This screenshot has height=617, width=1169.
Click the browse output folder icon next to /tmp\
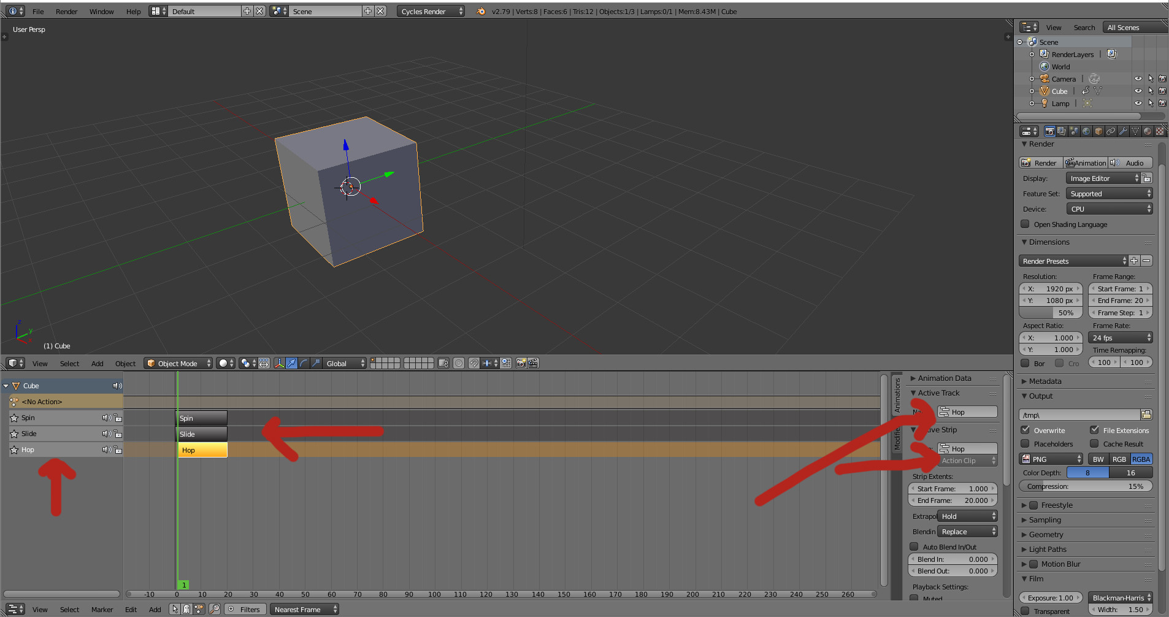click(x=1146, y=415)
